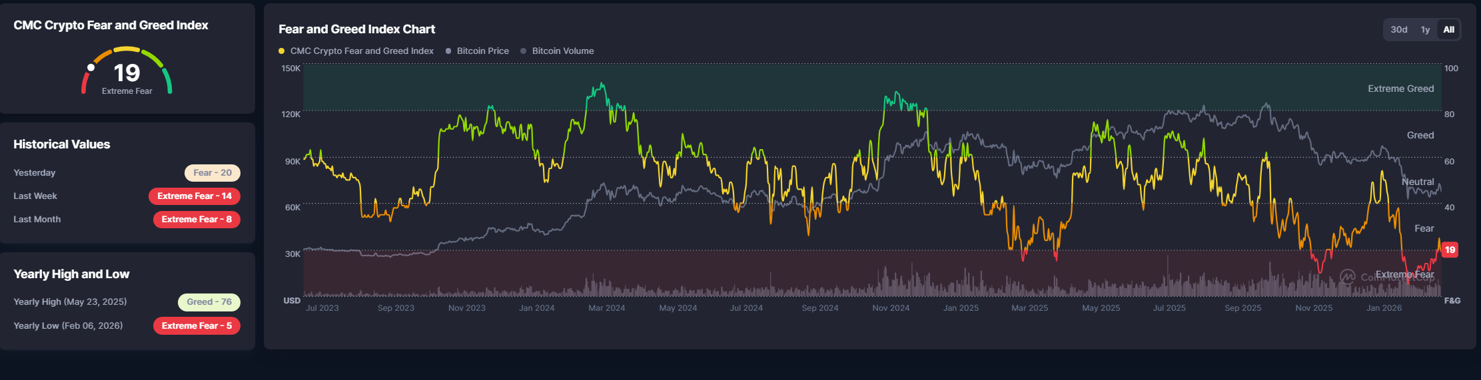Switch chart to 1y range
Image resolution: width=1481 pixels, height=380 pixels.
(1425, 30)
